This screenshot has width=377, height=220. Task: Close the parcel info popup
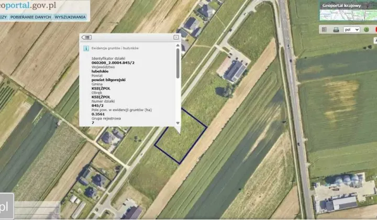tap(176, 37)
